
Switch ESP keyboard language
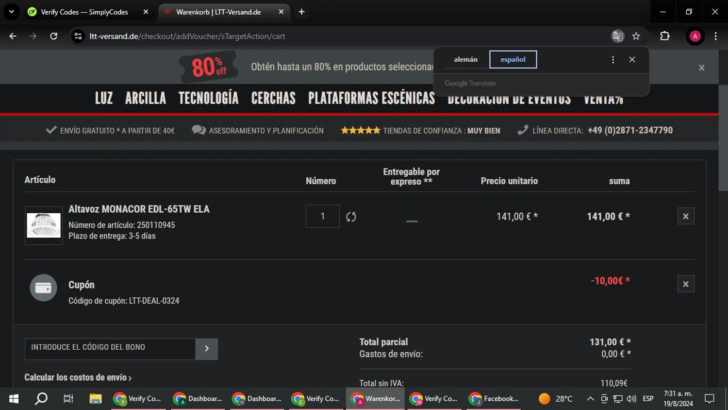(x=648, y=399)
